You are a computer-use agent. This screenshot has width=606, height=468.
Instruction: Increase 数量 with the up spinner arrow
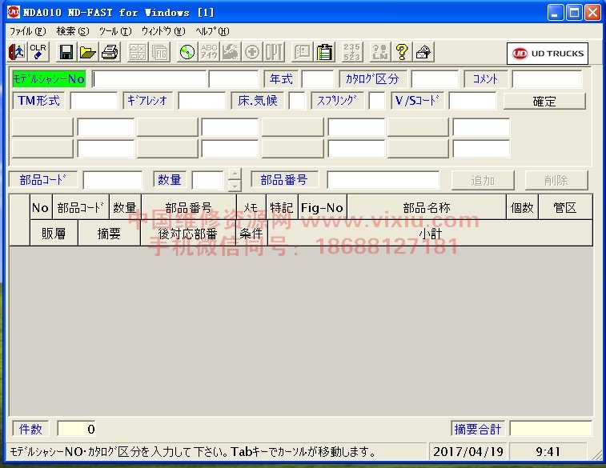point(234,174)
